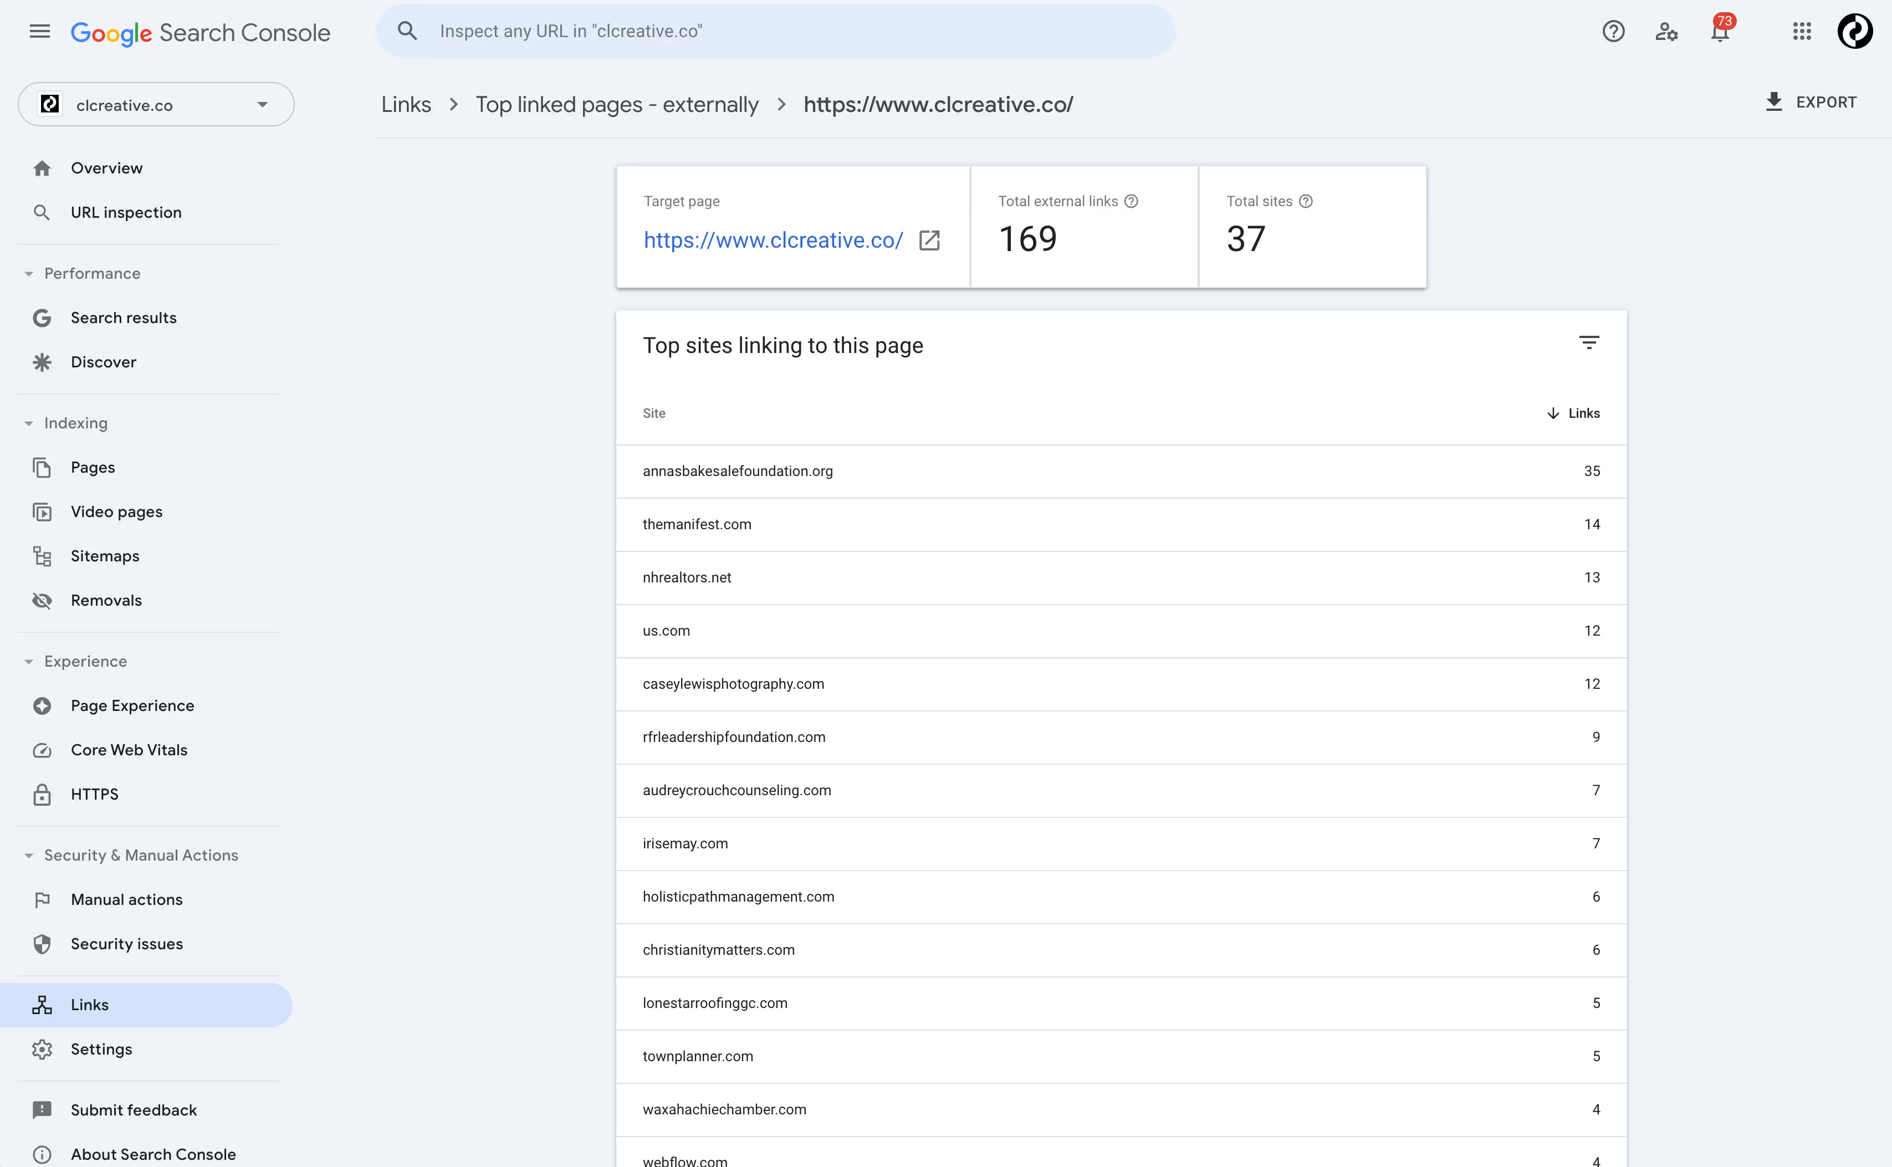This screenshot has height=1167, width=1892.
Task: Click the Security issues shield icon
Action: tap(43, 944)
